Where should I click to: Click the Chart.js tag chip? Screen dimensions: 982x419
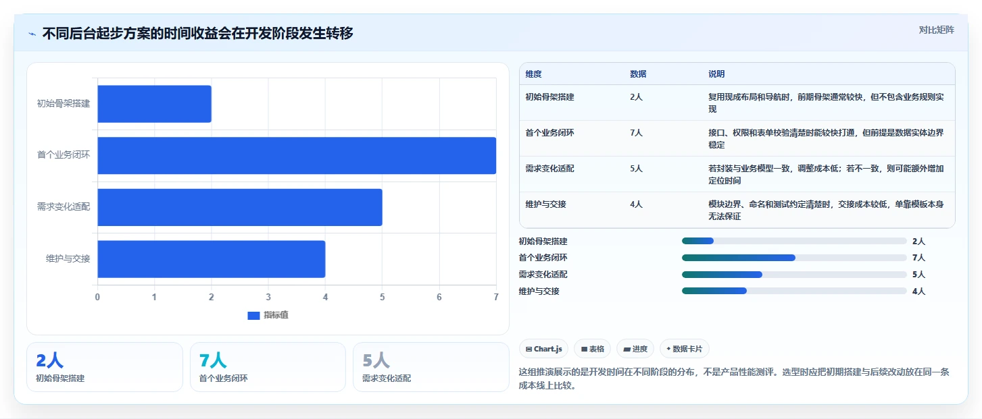pos(544,349)
